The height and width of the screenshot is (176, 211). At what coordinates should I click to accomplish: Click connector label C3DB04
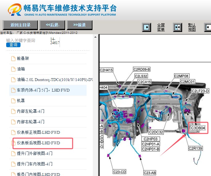point(198,128)
